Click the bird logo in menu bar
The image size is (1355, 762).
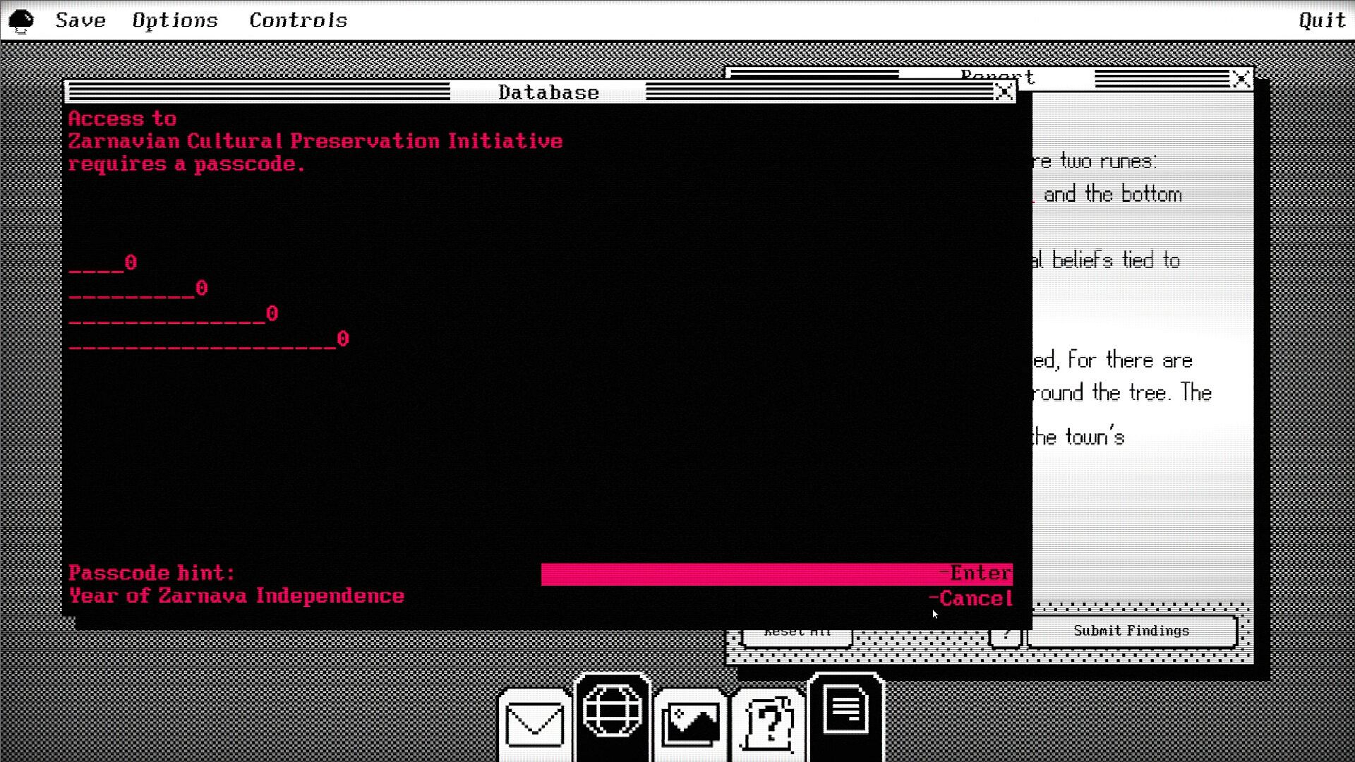[21, 20]
